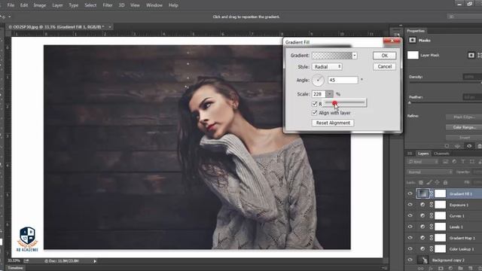Click the Gradient Fill 1 layer thumbnail
The width and height of the screenshot is (482, 271).
click(423, 193)
